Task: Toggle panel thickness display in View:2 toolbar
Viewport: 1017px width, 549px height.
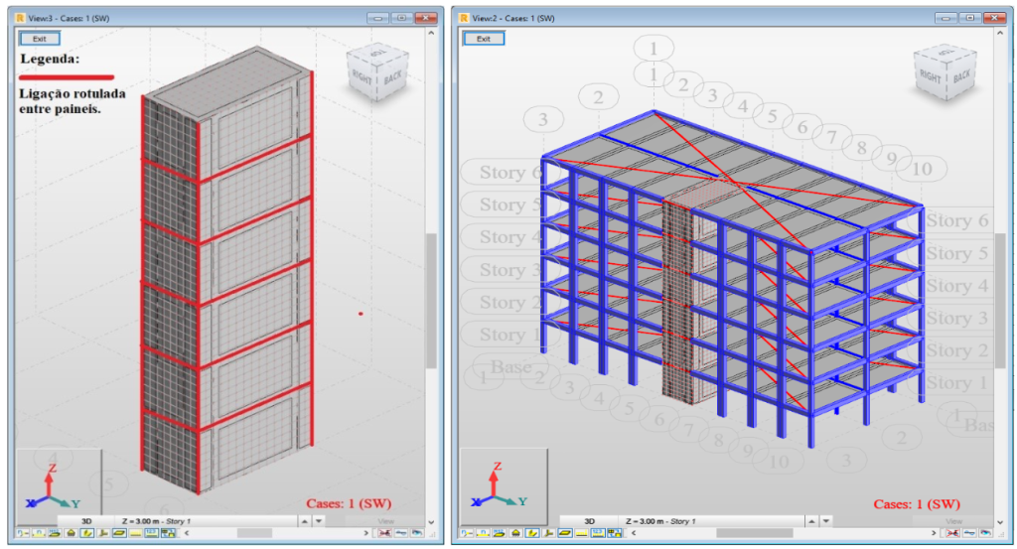Action: [x=565, y=533]
